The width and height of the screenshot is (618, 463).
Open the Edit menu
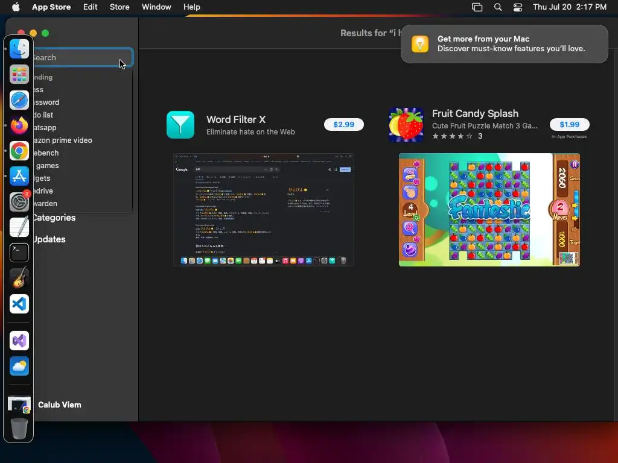[91, 7]
